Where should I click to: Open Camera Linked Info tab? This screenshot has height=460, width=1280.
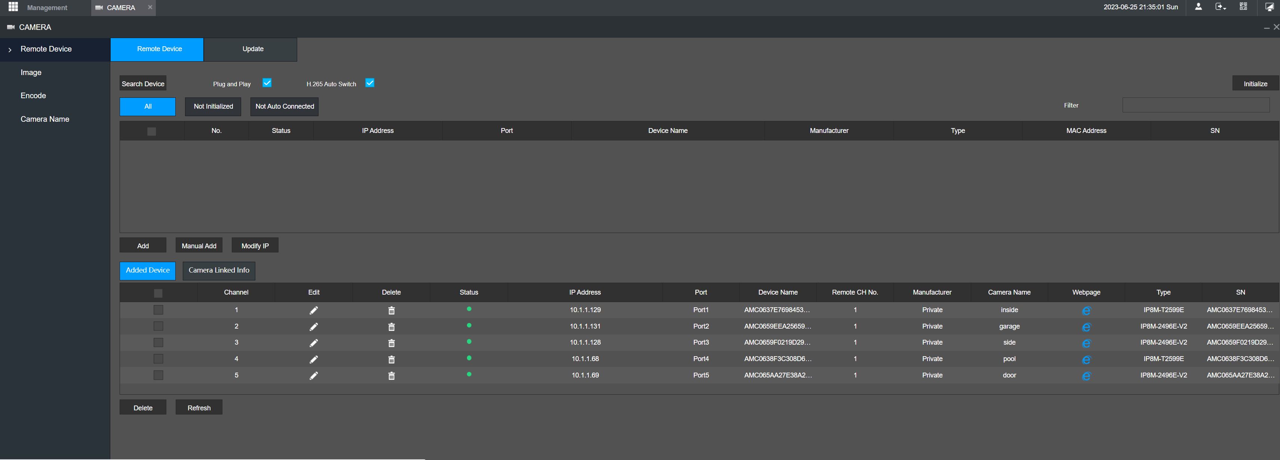[219, 270]
